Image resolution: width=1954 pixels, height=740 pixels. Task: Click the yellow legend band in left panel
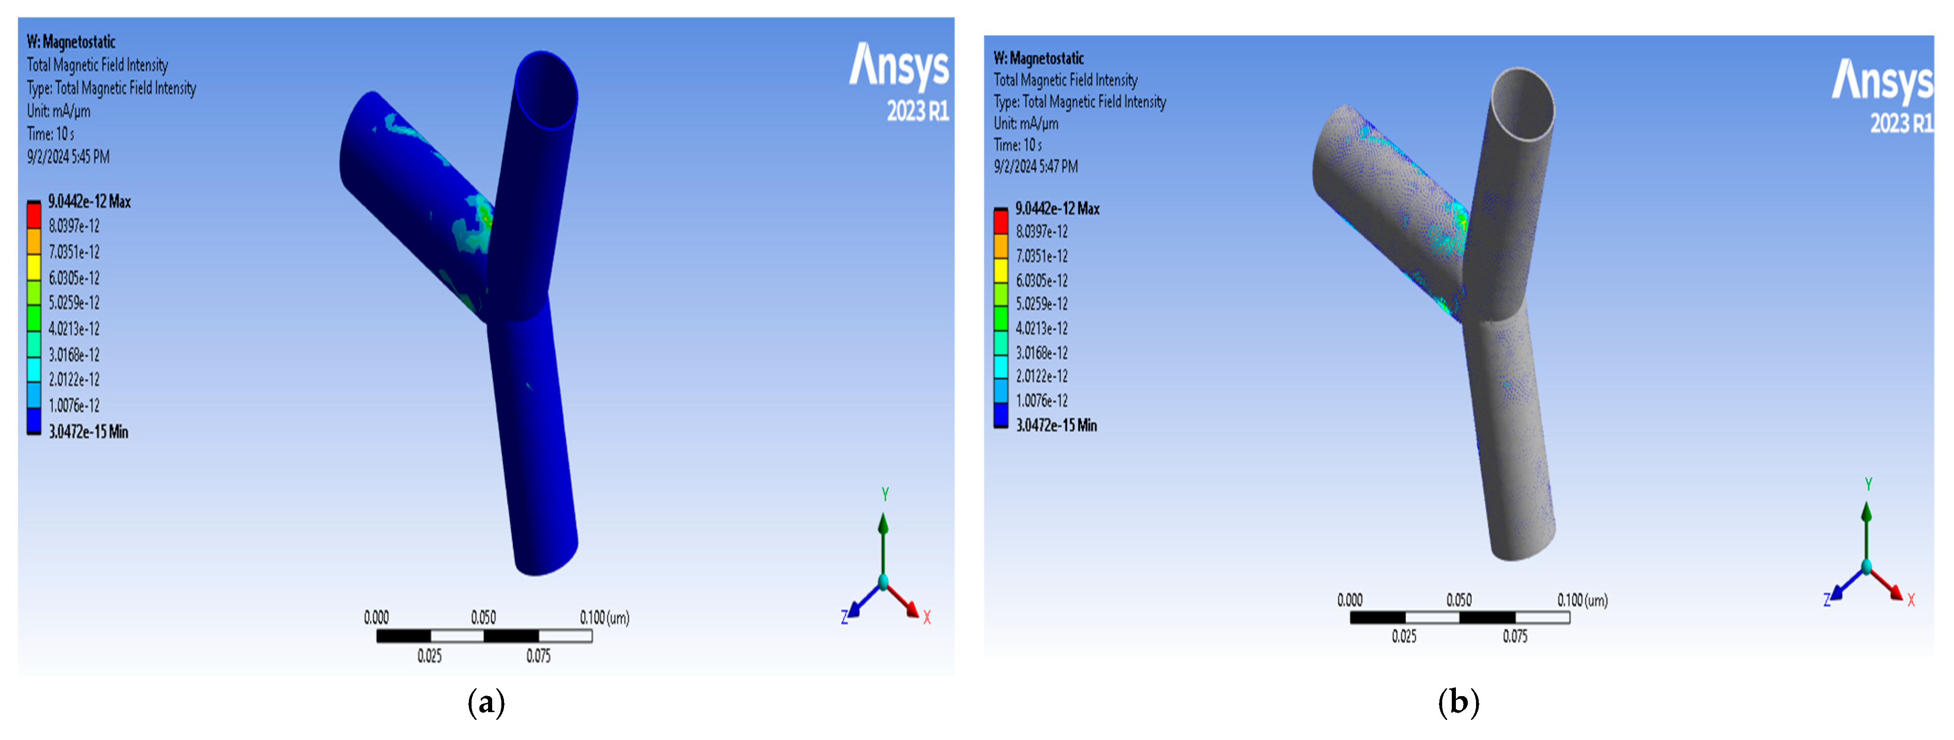(33, 268)
